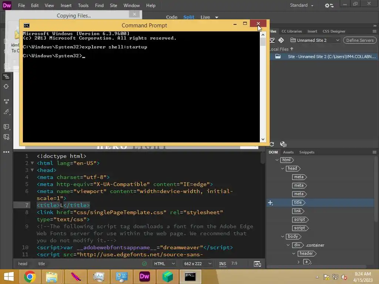The height and width of the screenshot is (284, 379).
Task: Click the Local Files column header
Action: 281,49
